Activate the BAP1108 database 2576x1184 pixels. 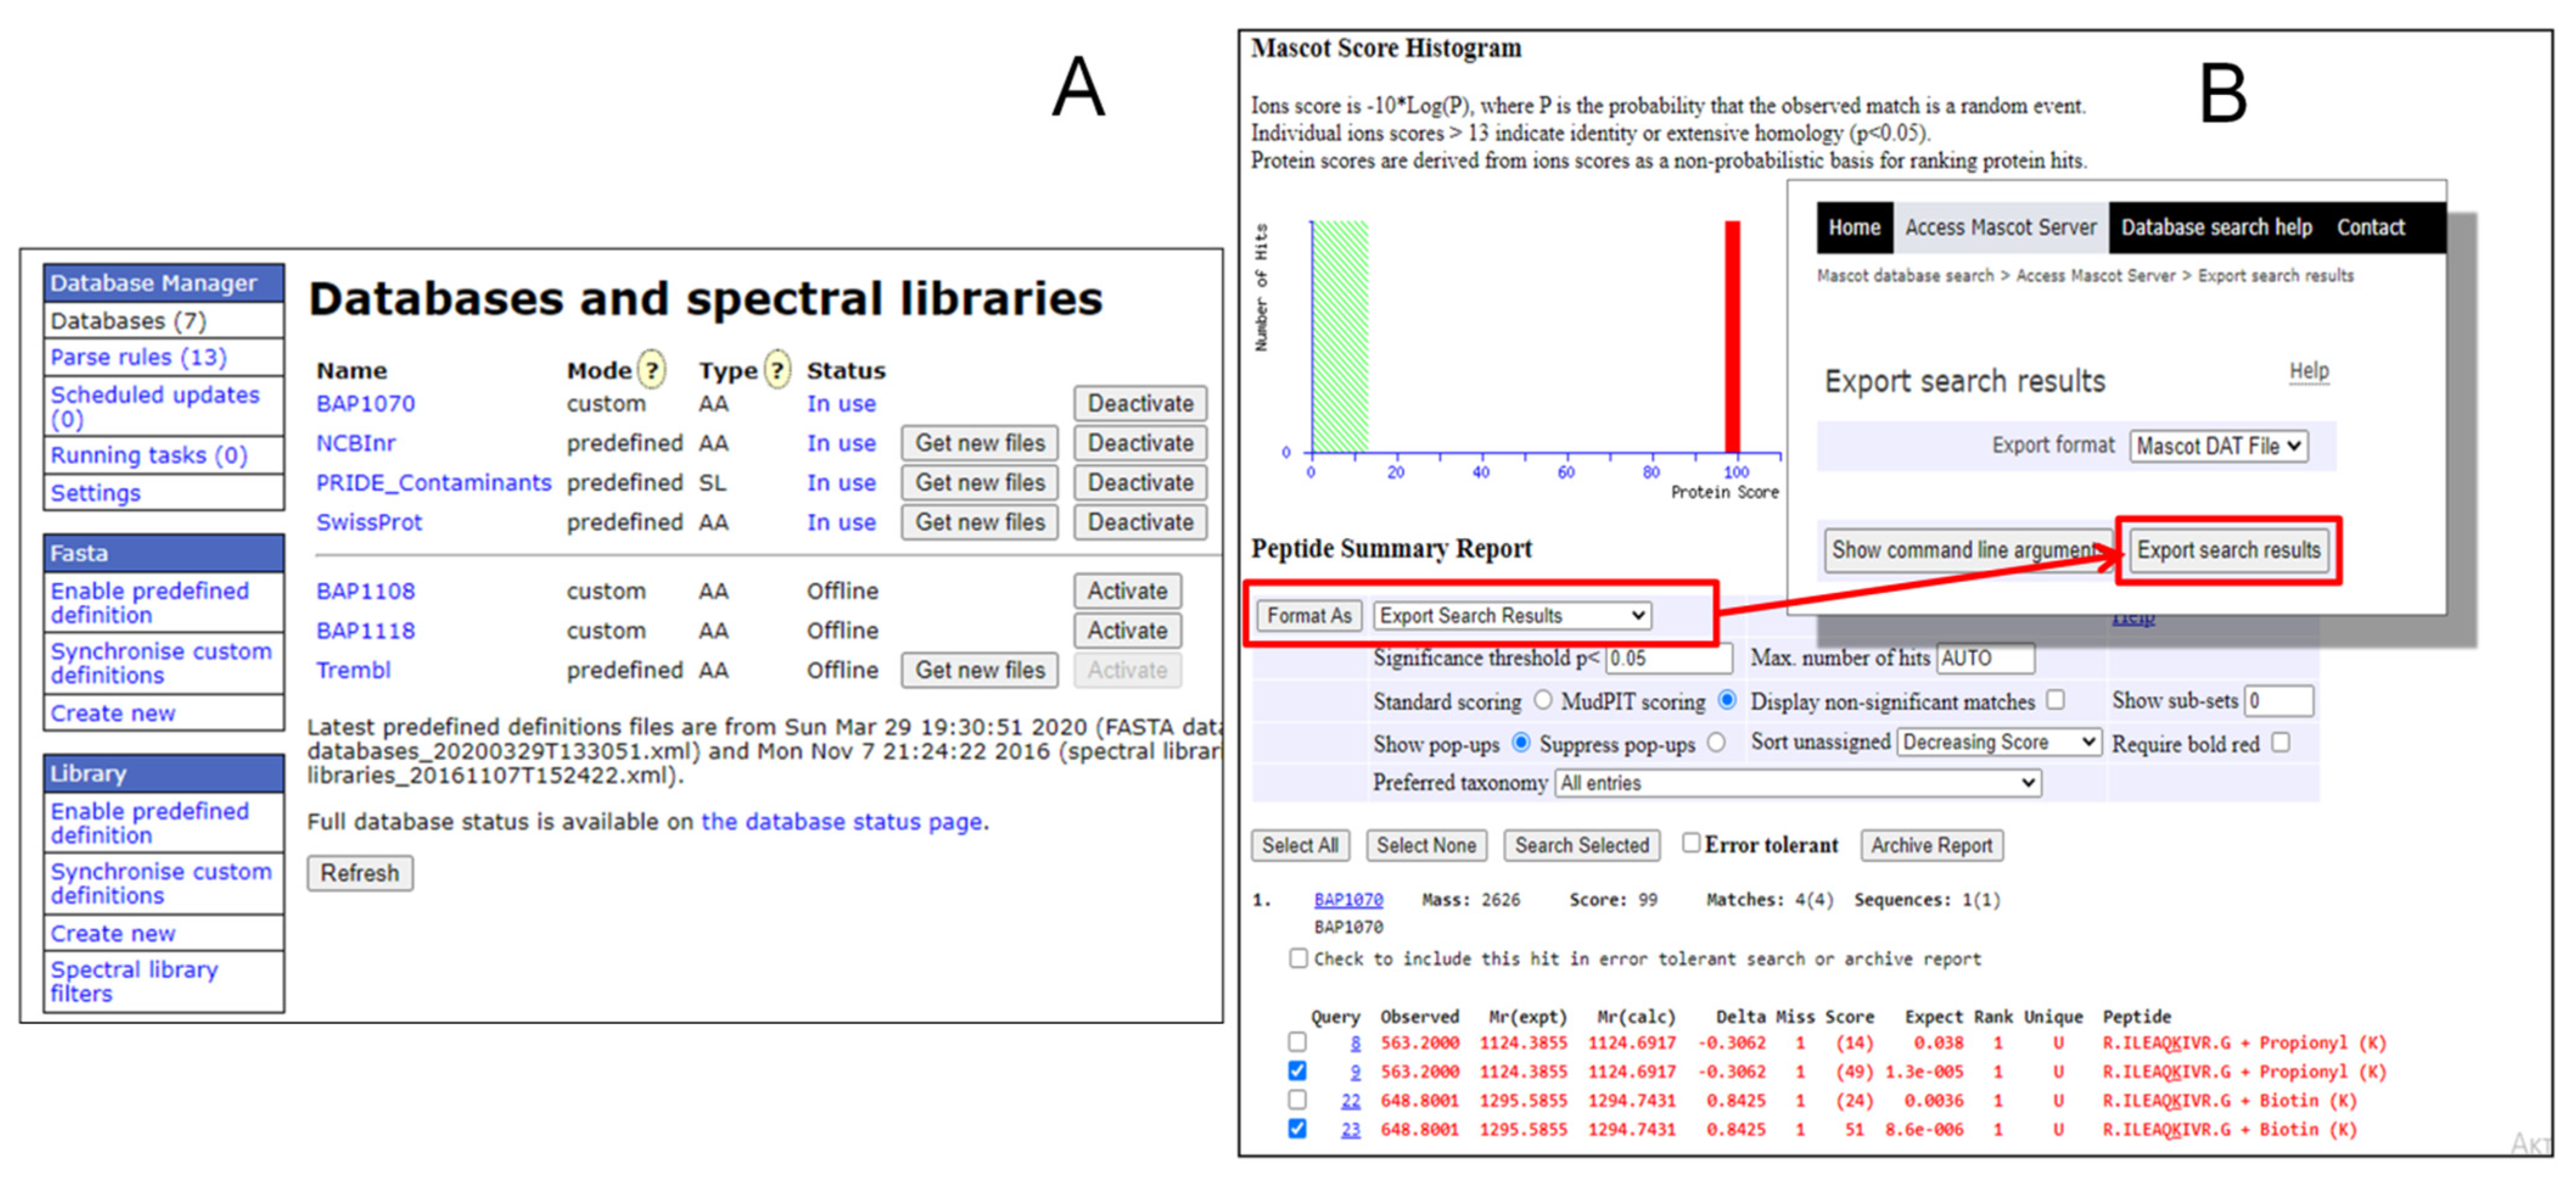point(1127,590)
